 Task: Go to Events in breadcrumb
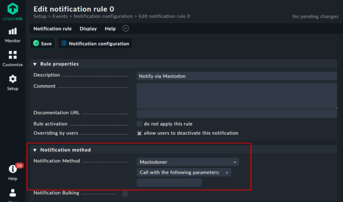pos(60,17)
